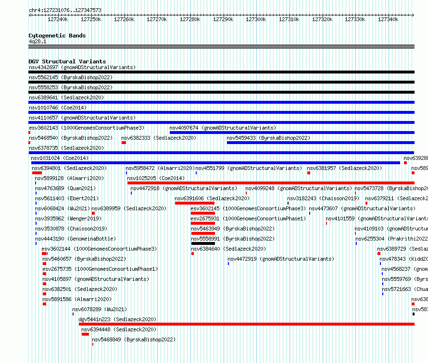The width and height of the screenshot is (428, 363).
Task: Select the nsv6382501 Sedlazeck2020 label
Action: pos(80,289)
